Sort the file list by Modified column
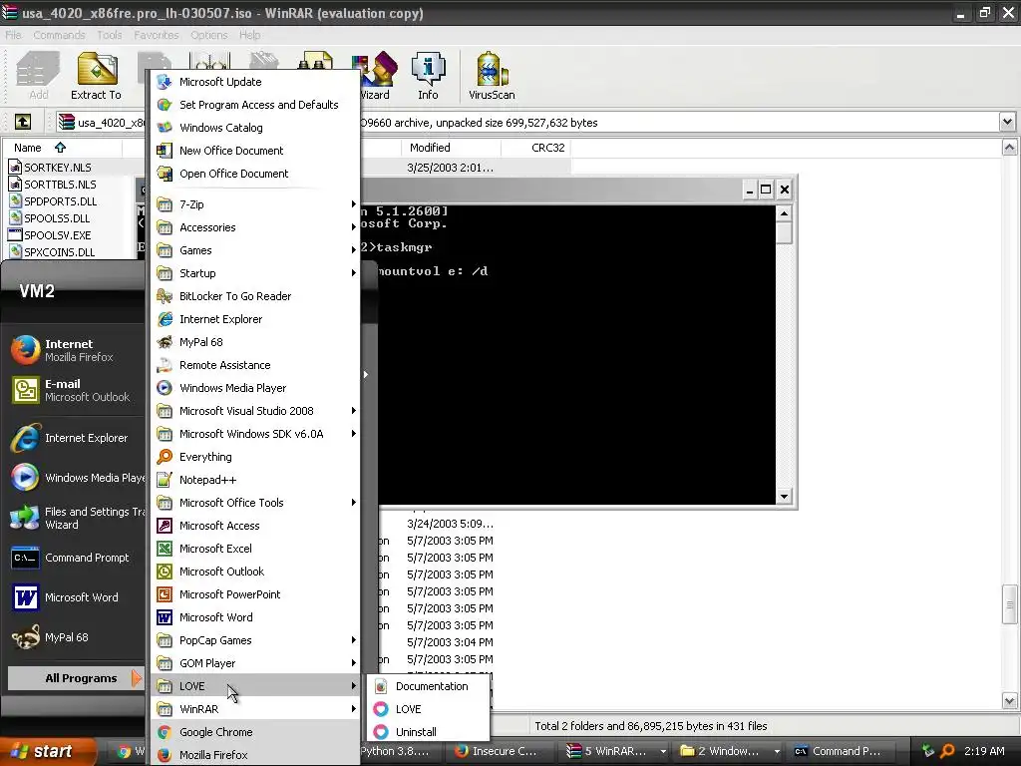Viewport: 1021px width, 766px height. tap(451, 148)
